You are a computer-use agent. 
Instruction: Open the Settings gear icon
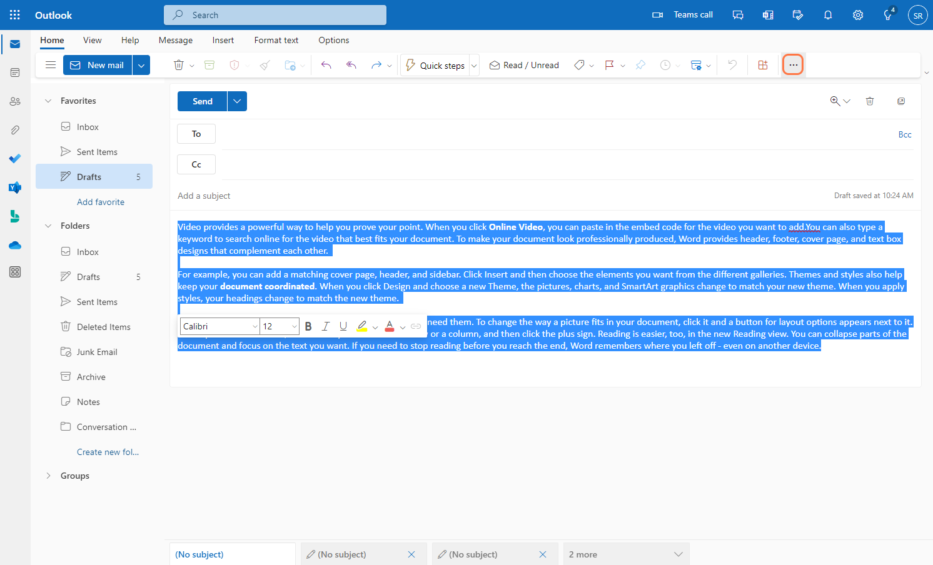click(x=858, y=15)
